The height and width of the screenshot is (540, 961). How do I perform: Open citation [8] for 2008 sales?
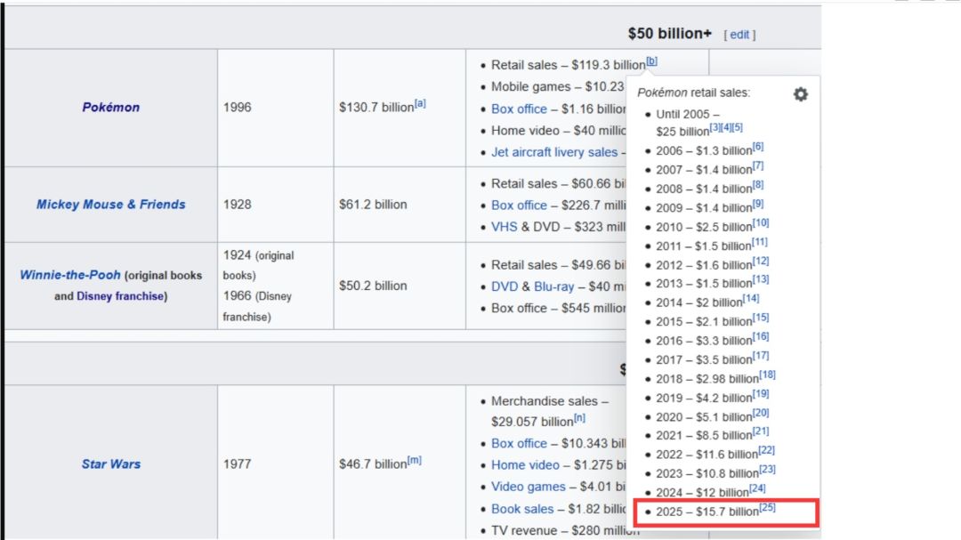coord(758,184)
